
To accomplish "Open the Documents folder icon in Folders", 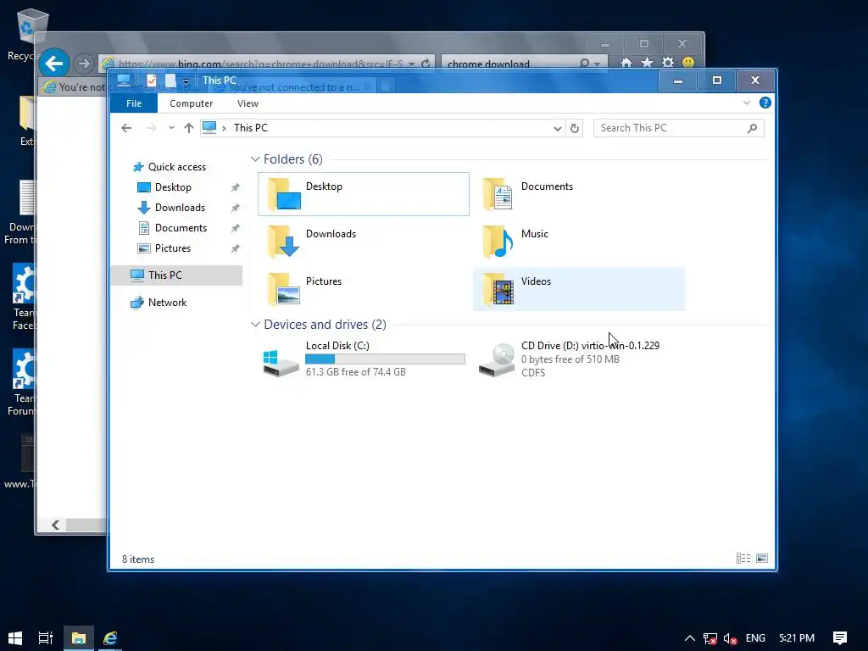I will 498,194.
